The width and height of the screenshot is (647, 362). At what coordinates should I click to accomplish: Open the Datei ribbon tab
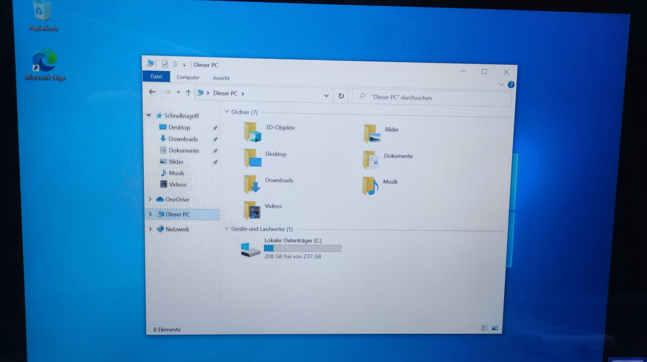point(156,76)
